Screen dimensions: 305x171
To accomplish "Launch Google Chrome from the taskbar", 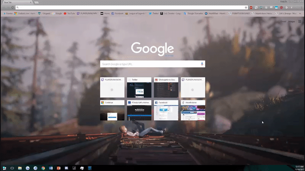I will (x=43, y=168).
